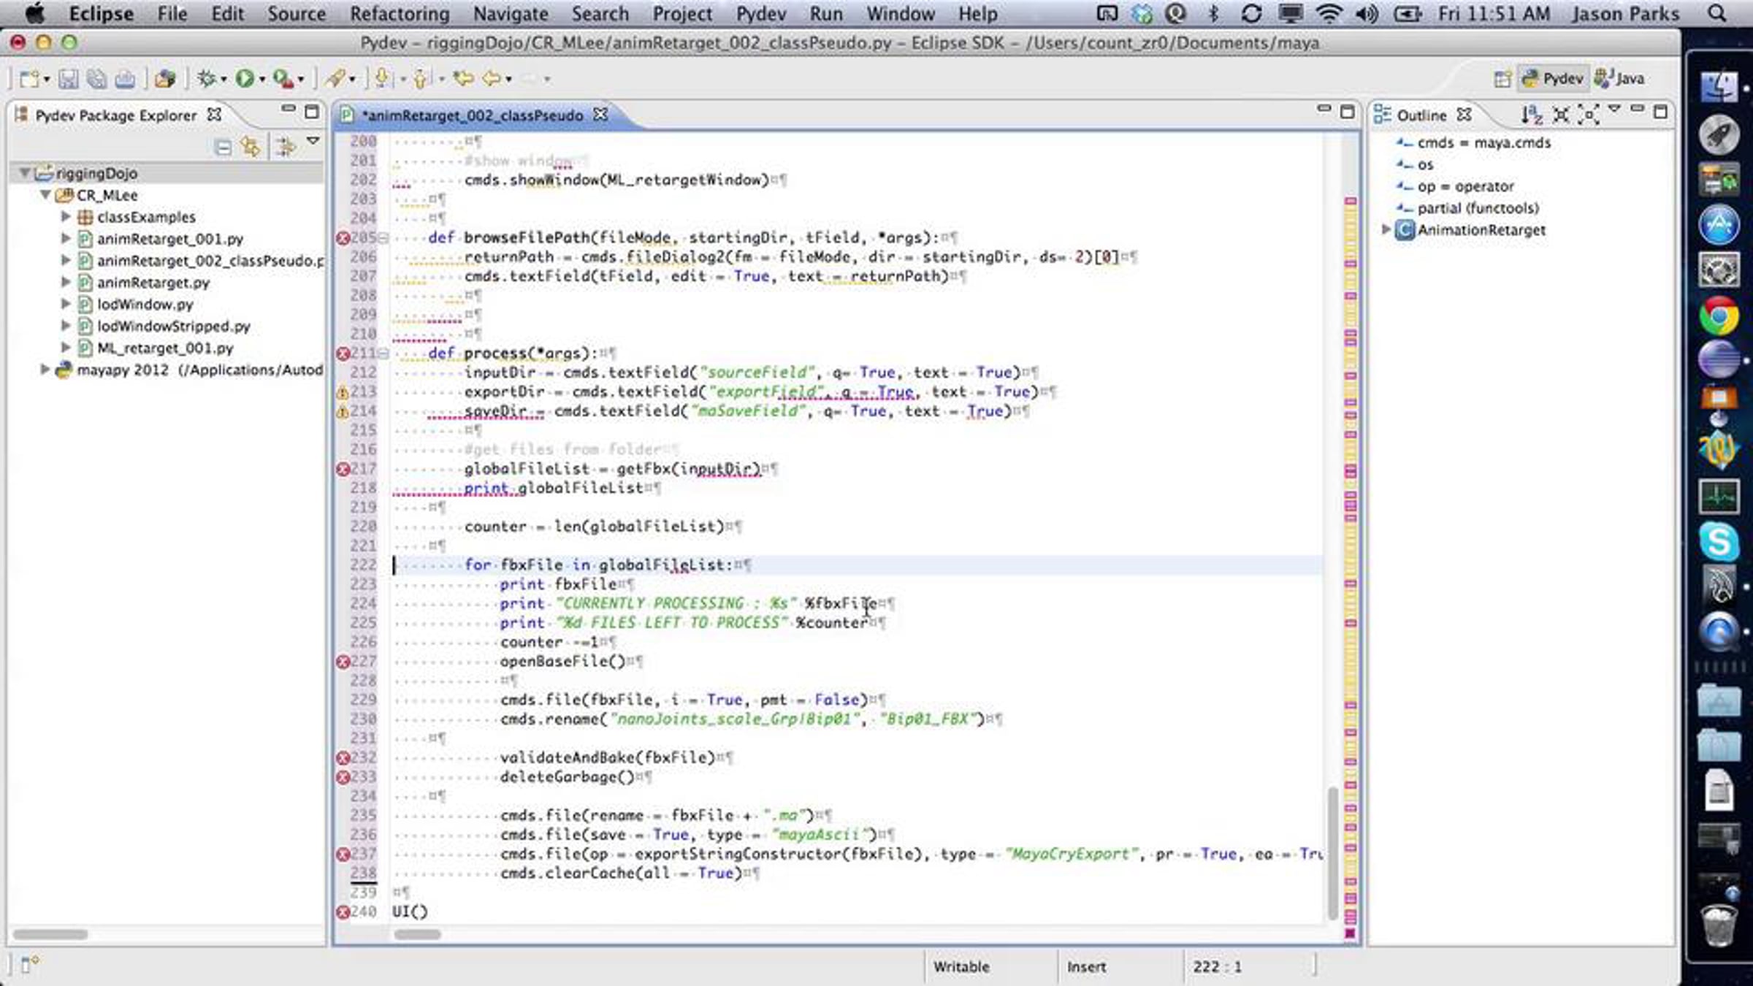Image resolution: width=1753 pixels, height=986 pixels.
Task: Click the Collapse All icon in Package Explorer
Action: click(223, 148)
